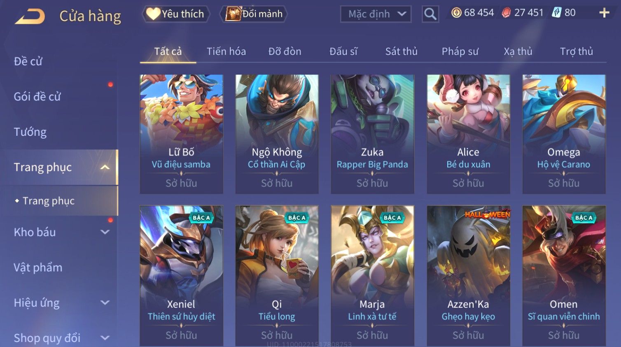Open favorites via Yêu thích heart
The width and height of the screenshot is (621, 347).
153,14
